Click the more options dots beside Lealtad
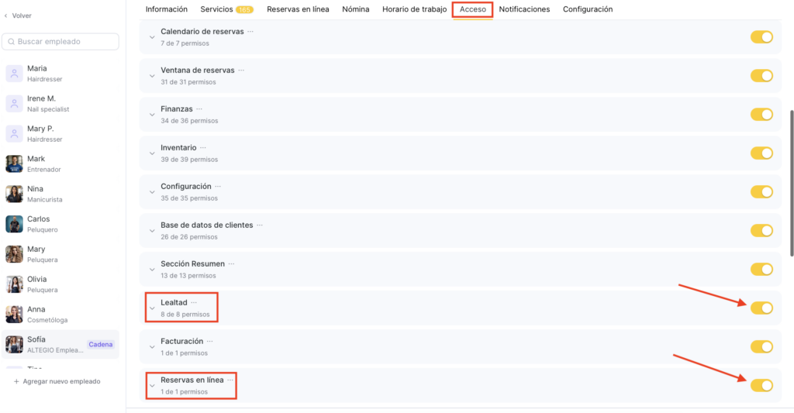The image size is (794, 413). [x=194, y=302]
